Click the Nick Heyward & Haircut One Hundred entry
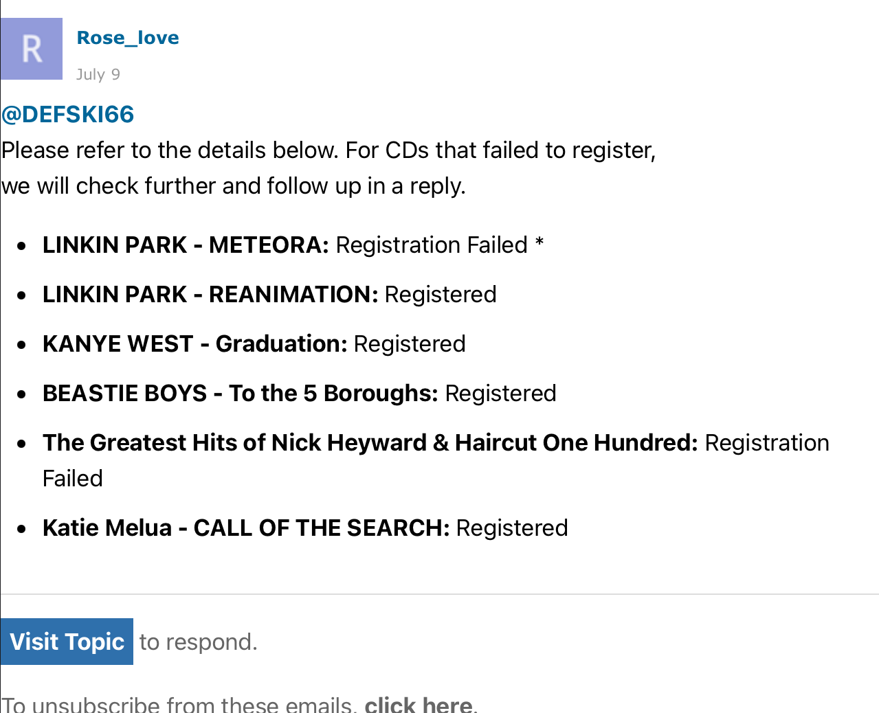This screenshot has height=713, width=879. [x=436, y=460]
